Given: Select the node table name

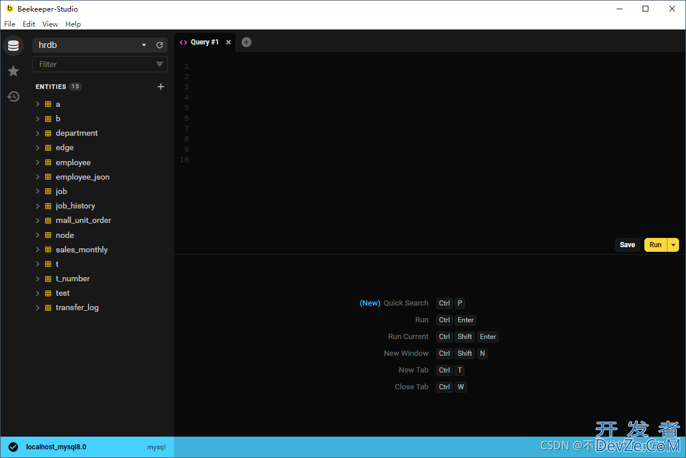Looking at the screenshot, I should point(65,235).
